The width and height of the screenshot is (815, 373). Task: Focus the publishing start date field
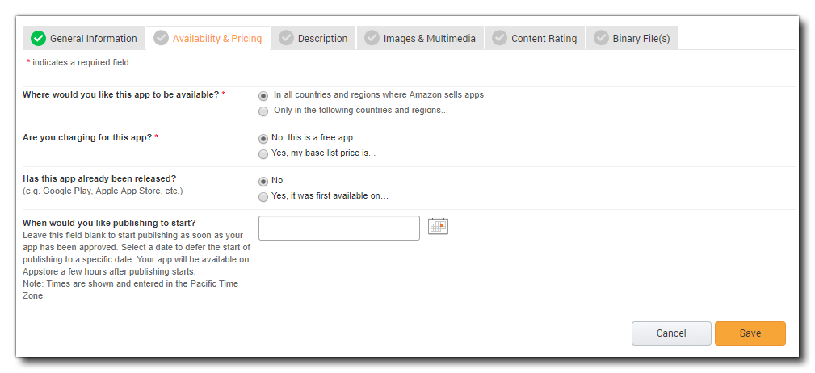[x=338, y=228]
